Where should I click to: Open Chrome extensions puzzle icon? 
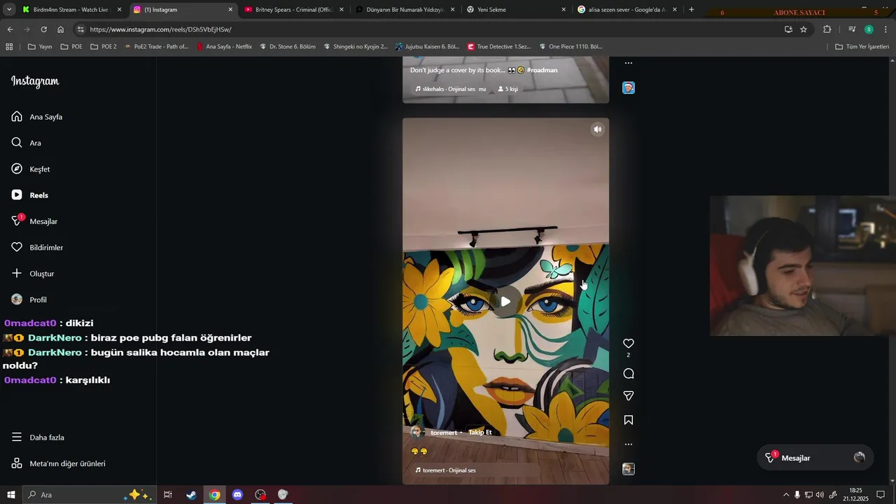(x=827, y=29)
